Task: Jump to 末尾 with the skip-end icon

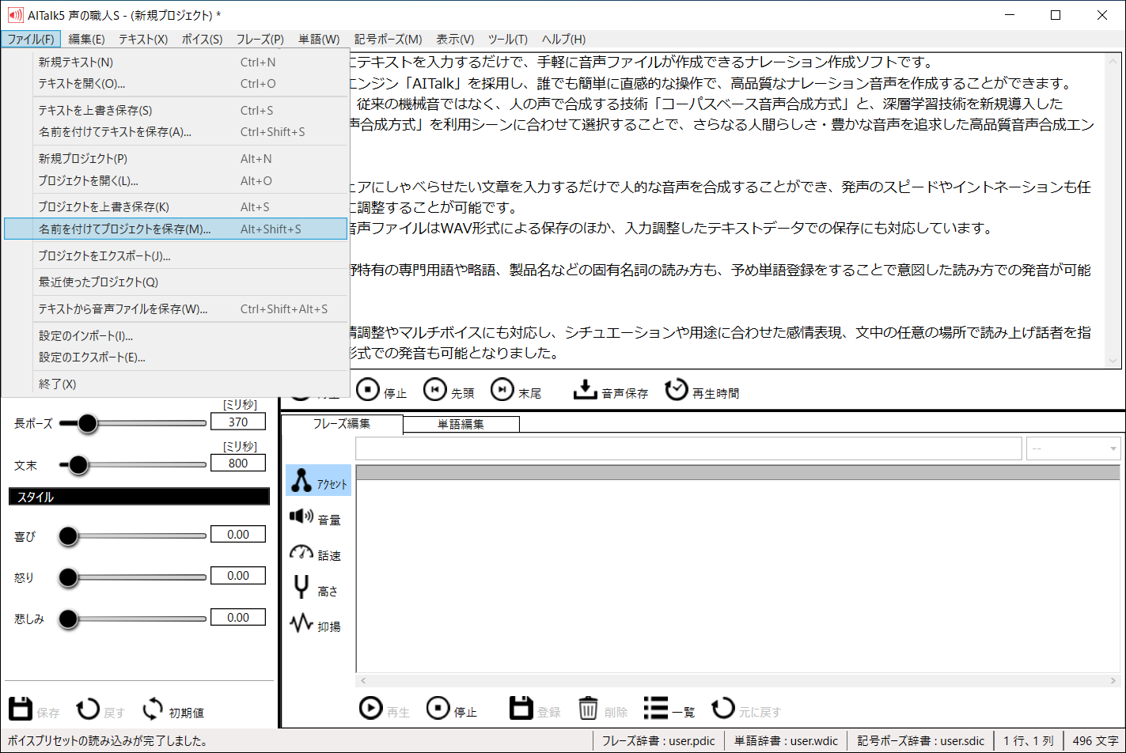Action: 502,390
